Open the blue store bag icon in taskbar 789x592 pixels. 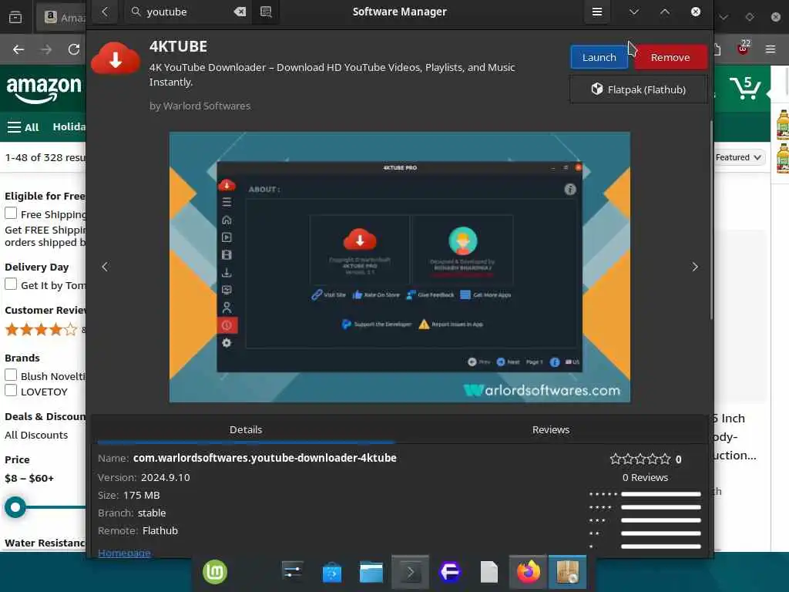pyautogui.click(x=332, y=573)
